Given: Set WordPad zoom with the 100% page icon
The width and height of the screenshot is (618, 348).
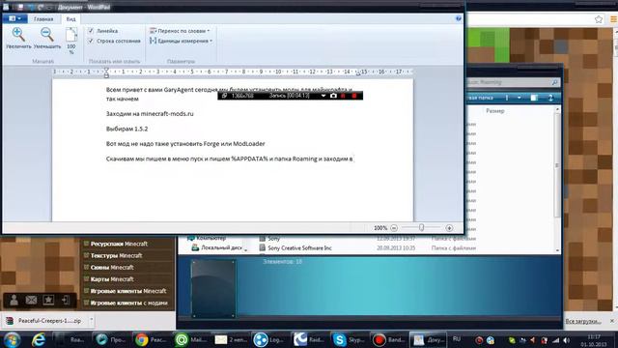Looking at the screenshot, I should (71, 41).
